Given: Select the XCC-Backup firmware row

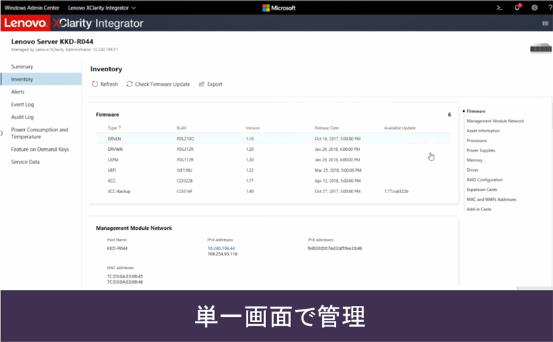Looking at the screenshot, I should [x=273, y=191].
